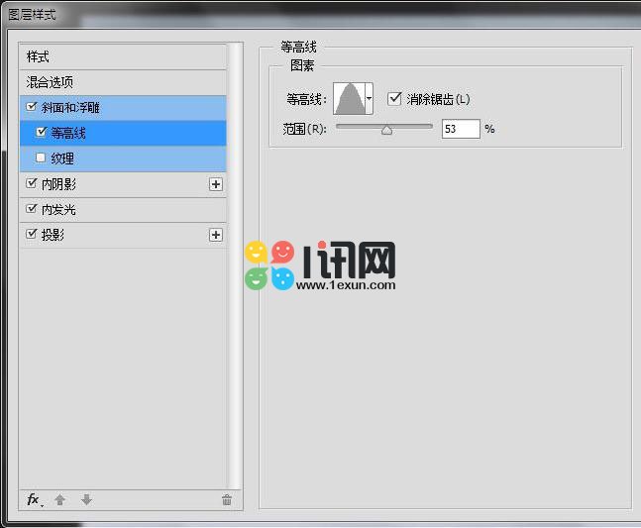Viewport: 641px width, 528px height.
Task: Toggle the 投影 checkbox
Action: (31, 234)
